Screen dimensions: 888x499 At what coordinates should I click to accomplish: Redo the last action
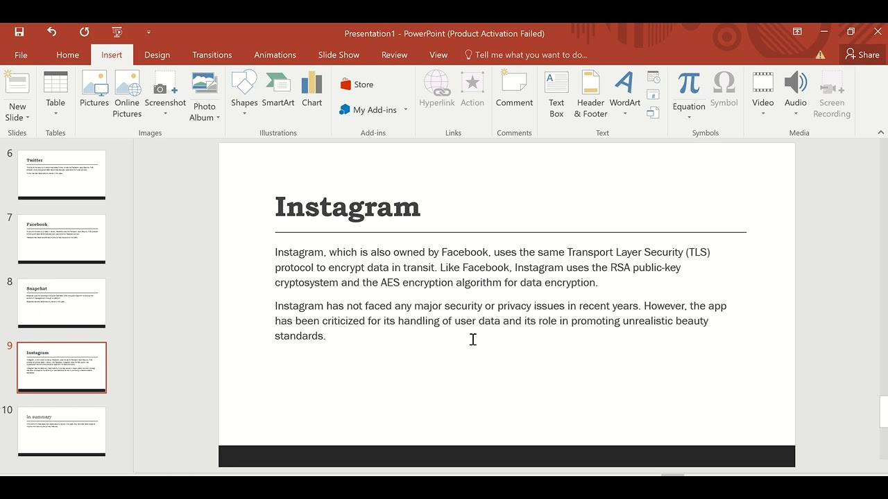click(84, 32)
